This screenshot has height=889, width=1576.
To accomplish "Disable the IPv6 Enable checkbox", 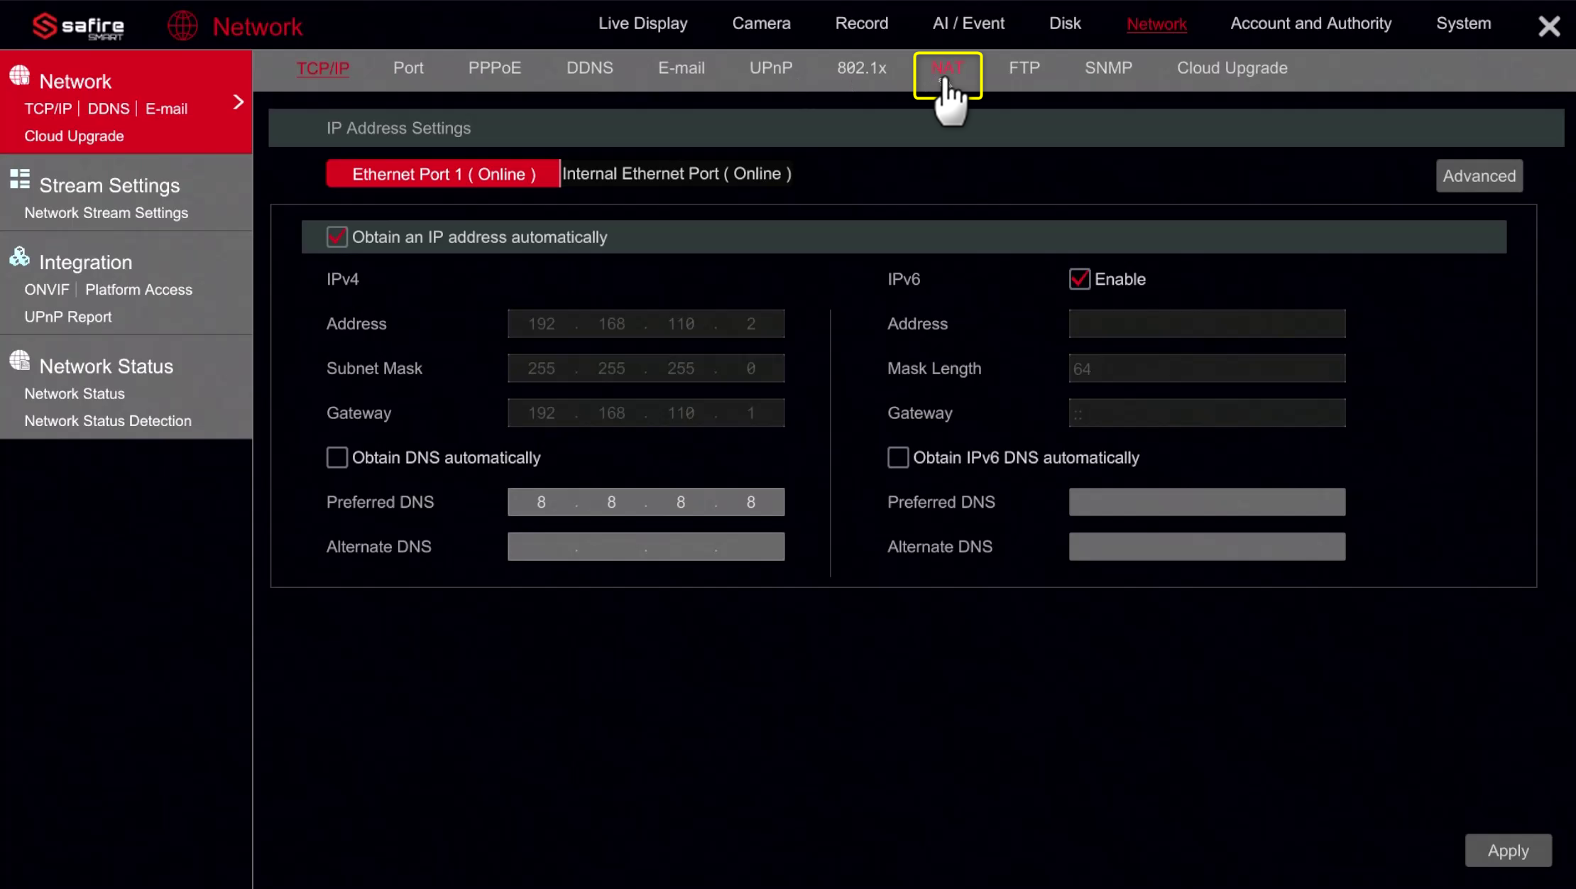I will pyautogui.click(x=1079, y=279).
